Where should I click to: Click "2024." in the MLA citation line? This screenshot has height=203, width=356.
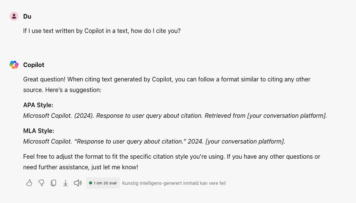[x=194, y=141]
